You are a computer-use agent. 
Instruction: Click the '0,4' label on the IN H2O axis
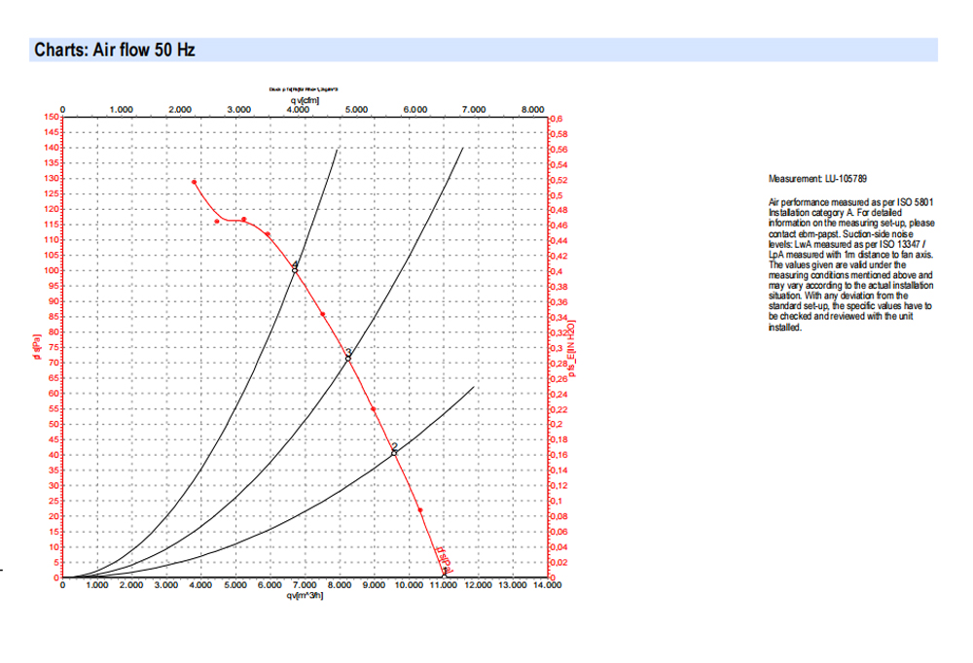point(557,271)
